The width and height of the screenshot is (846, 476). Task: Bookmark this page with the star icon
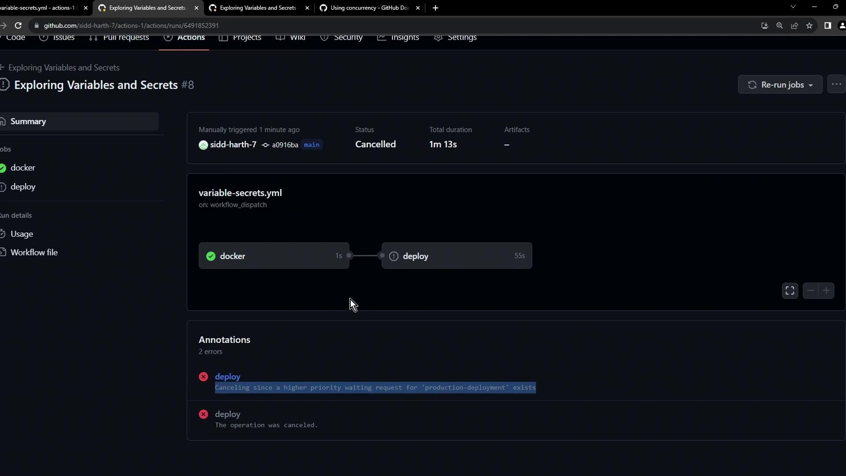[x=809, y=26]
